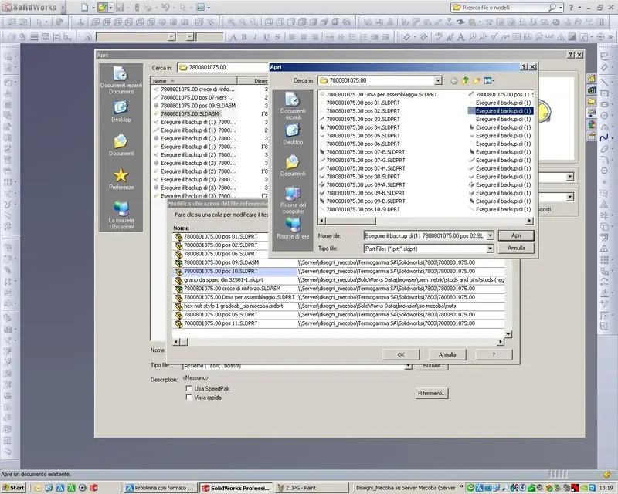Click the Help question mark in main title bar
618x494 pixels.
[x=571, y=7]
